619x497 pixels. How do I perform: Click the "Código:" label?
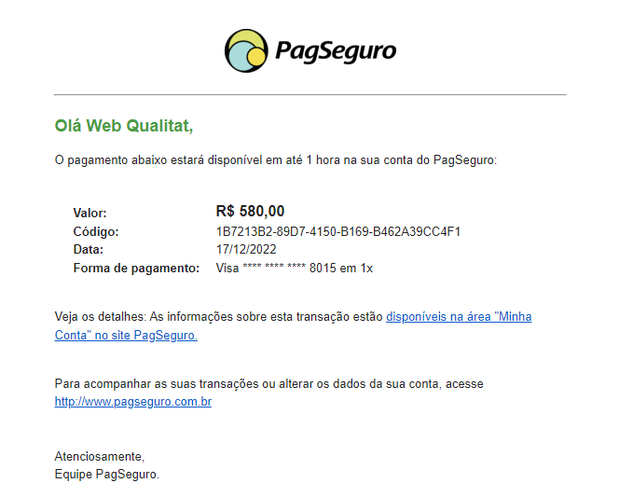[x=96, y=231]
